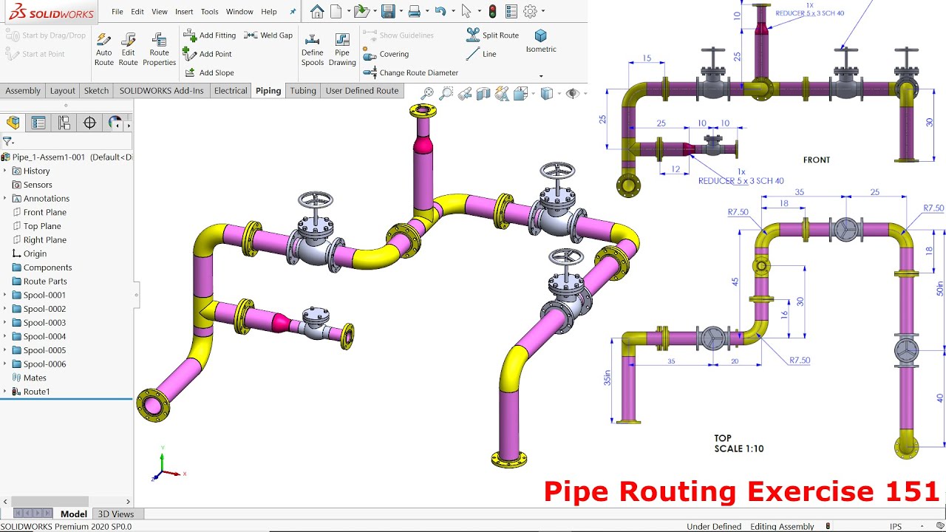The width and height of the screenshot is (946, 532).
Task: Print the document
Action: point(415,11)
